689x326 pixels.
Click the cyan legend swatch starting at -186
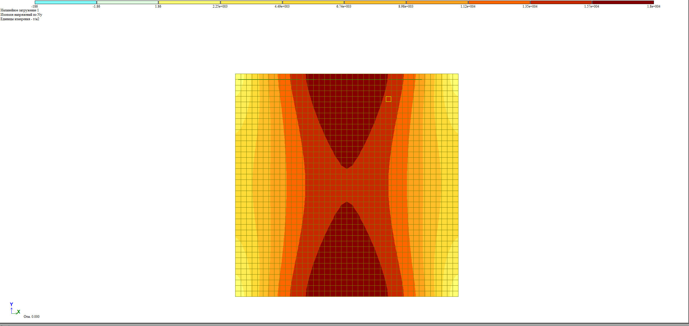point(66,2)
